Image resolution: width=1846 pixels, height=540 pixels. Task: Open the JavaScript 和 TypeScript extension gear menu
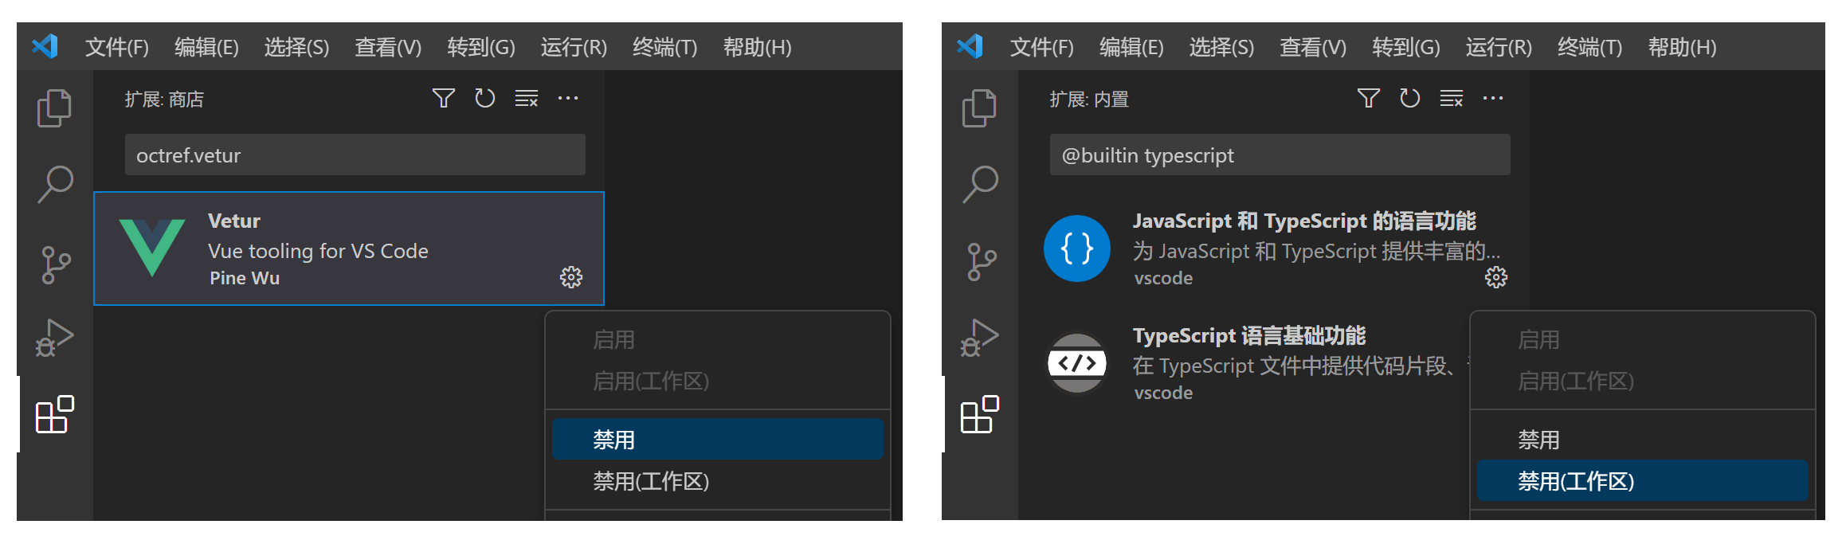pos(1495,277)
